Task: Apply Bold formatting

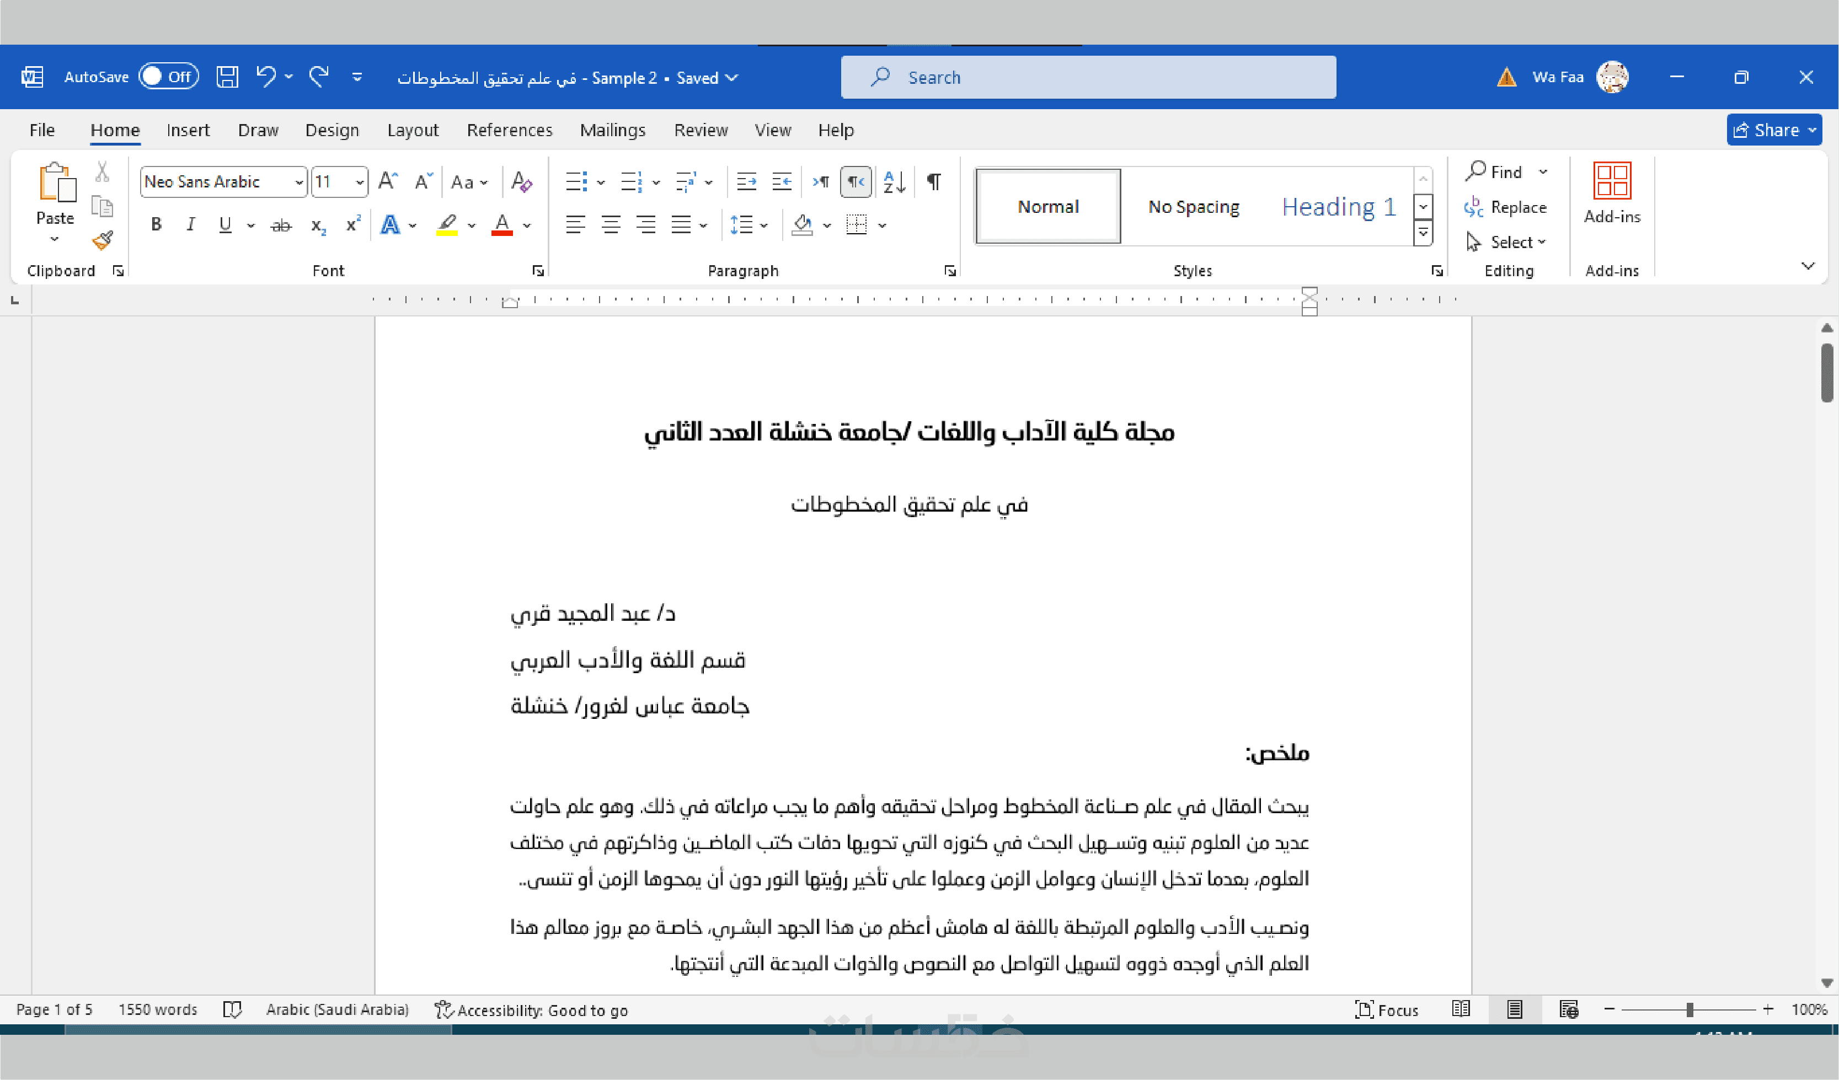Action: pyautogui.click(x=156, y=224)
